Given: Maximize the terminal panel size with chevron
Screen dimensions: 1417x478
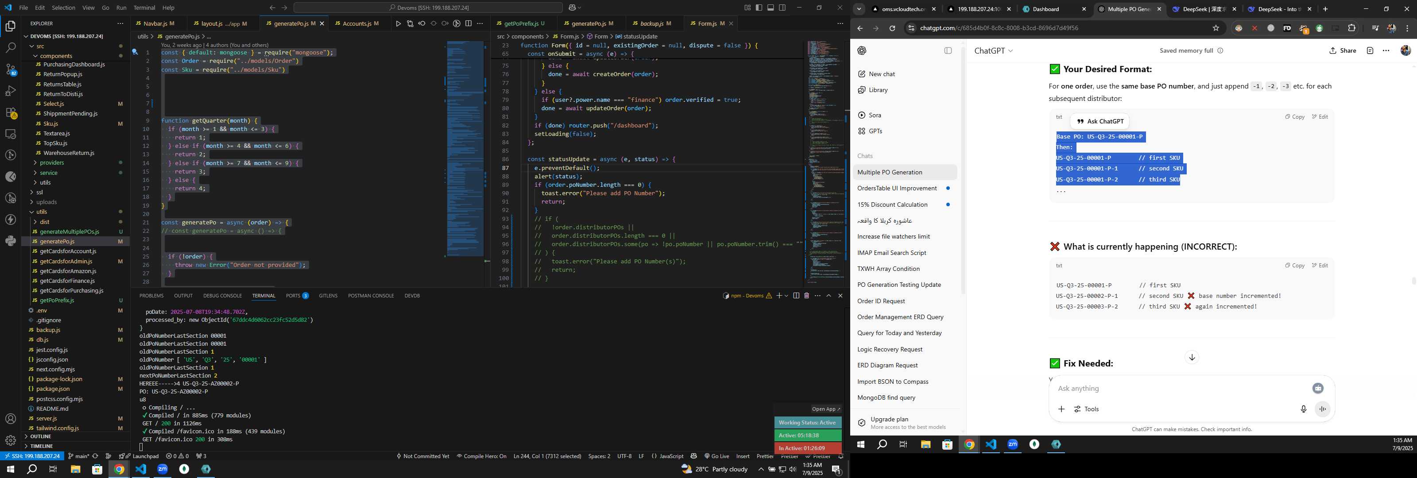Looking at the screenshot, I should point(829,296).
